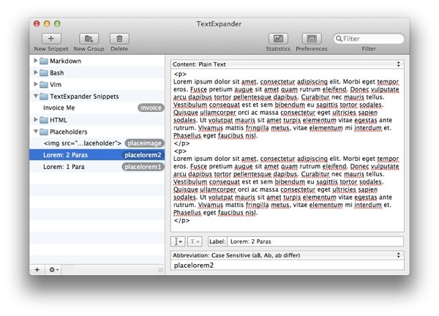Click the invoice abbreviation badge
Viewport: 439px width, 316px height.
click(151, 108)
